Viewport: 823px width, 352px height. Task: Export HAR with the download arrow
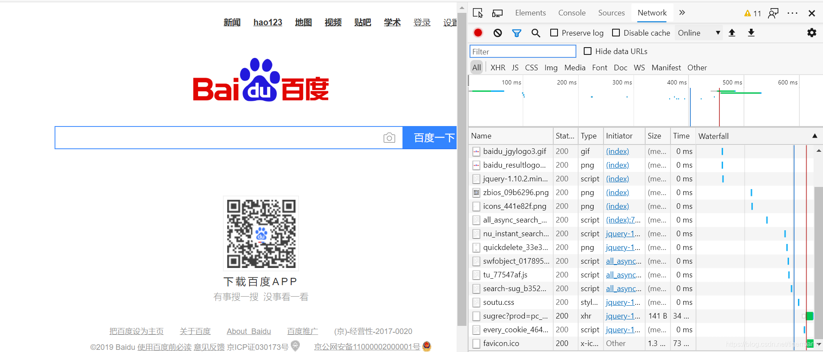(x=751, y=33)
